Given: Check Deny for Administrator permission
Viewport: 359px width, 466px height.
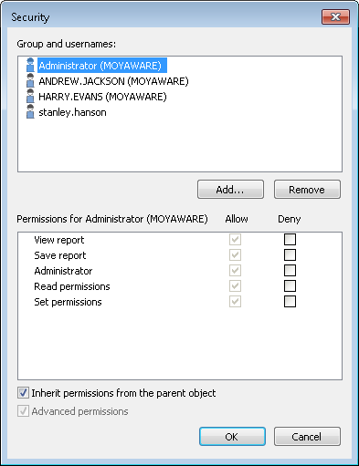Looking at the screenshot, I should (x=290, y=270).
